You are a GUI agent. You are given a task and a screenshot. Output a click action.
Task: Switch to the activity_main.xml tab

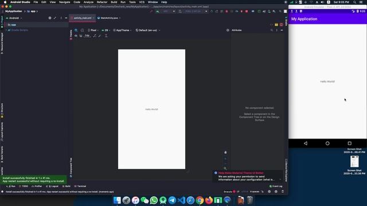pos(83,18)
